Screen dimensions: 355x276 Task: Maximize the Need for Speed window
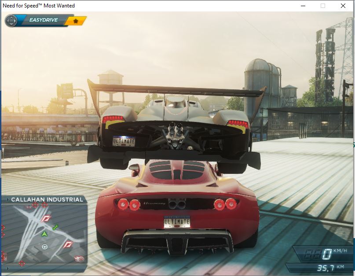coord(323,6)
